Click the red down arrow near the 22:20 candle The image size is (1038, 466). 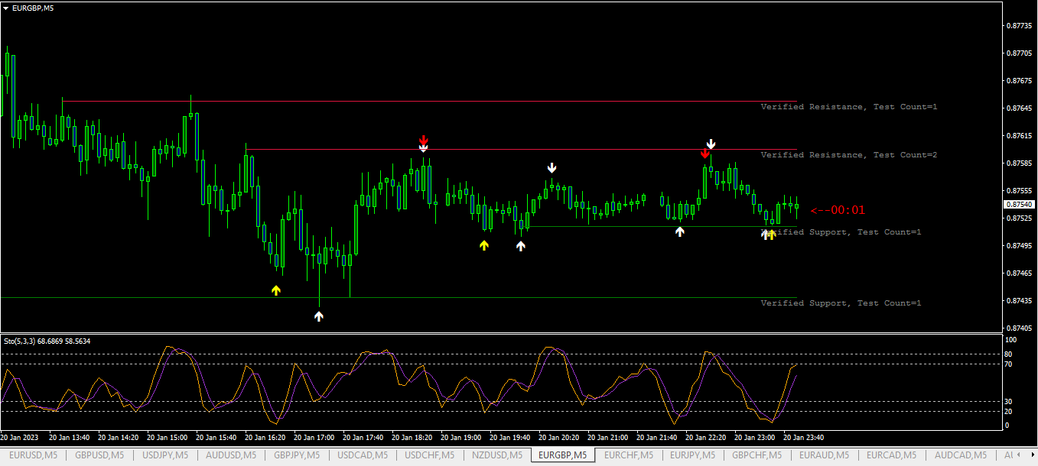pyautogui.click(x=704, y=154)
